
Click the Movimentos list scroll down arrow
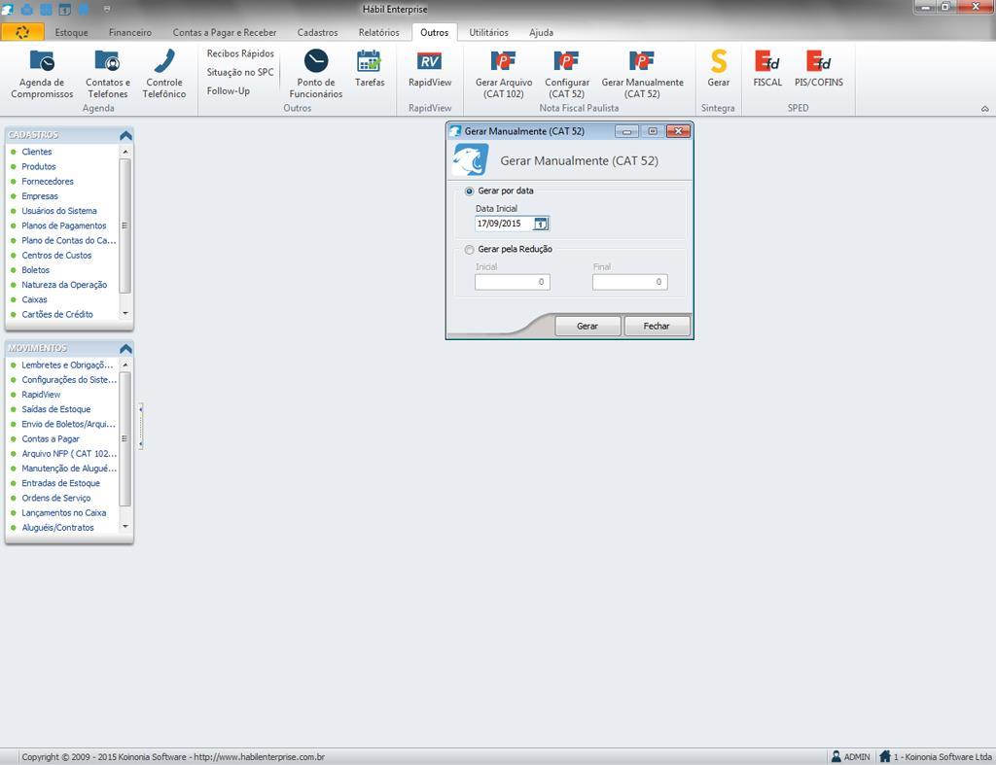pyautogui.click(x=125, y=527)
